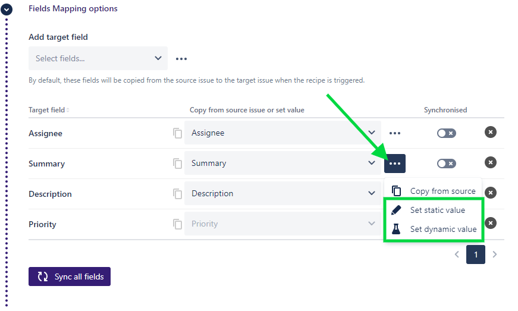Screen dimensions: 518x311
Task: Remove the Assignee field mapping row
Action: click(x=490, y=132)
